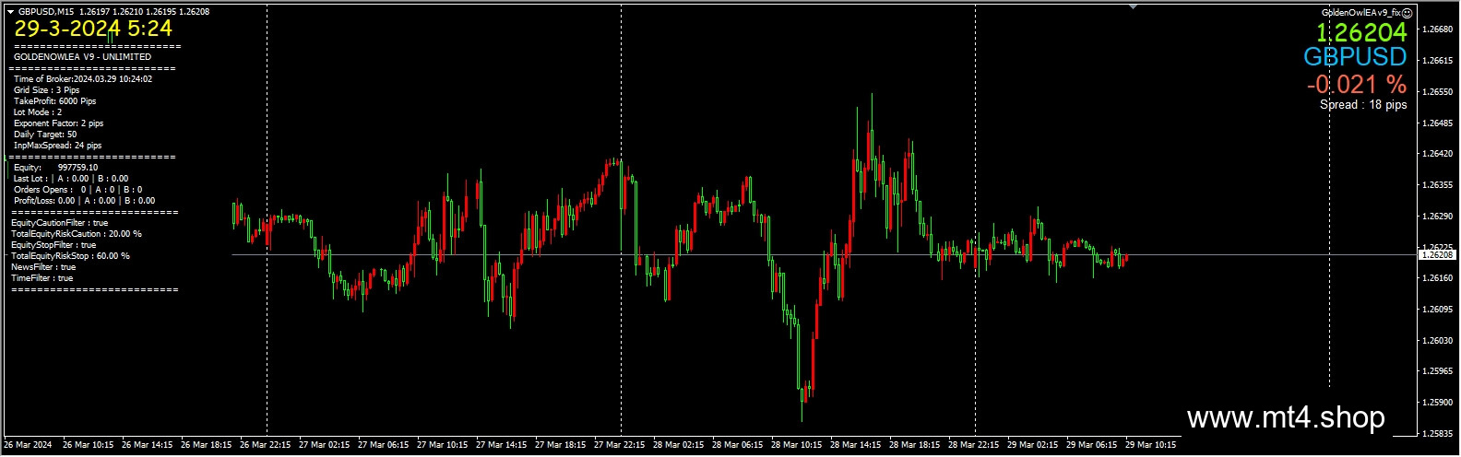This screenshot has width=1461, height=457.
Task: Click the 1.26420 price axis label
Action: click(x=1439, y=154)
